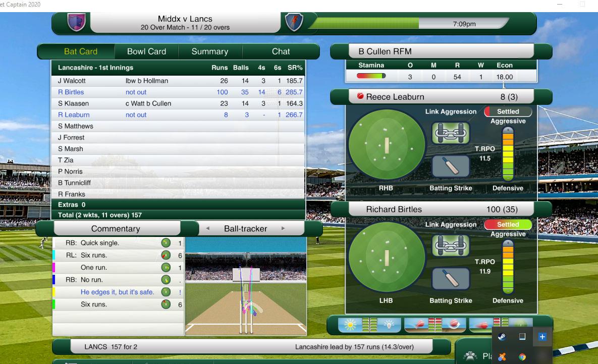This screenshot has height=364, width=598.
Task: Click the Reece Leaburn batsman header
Action: coord(441,97)
